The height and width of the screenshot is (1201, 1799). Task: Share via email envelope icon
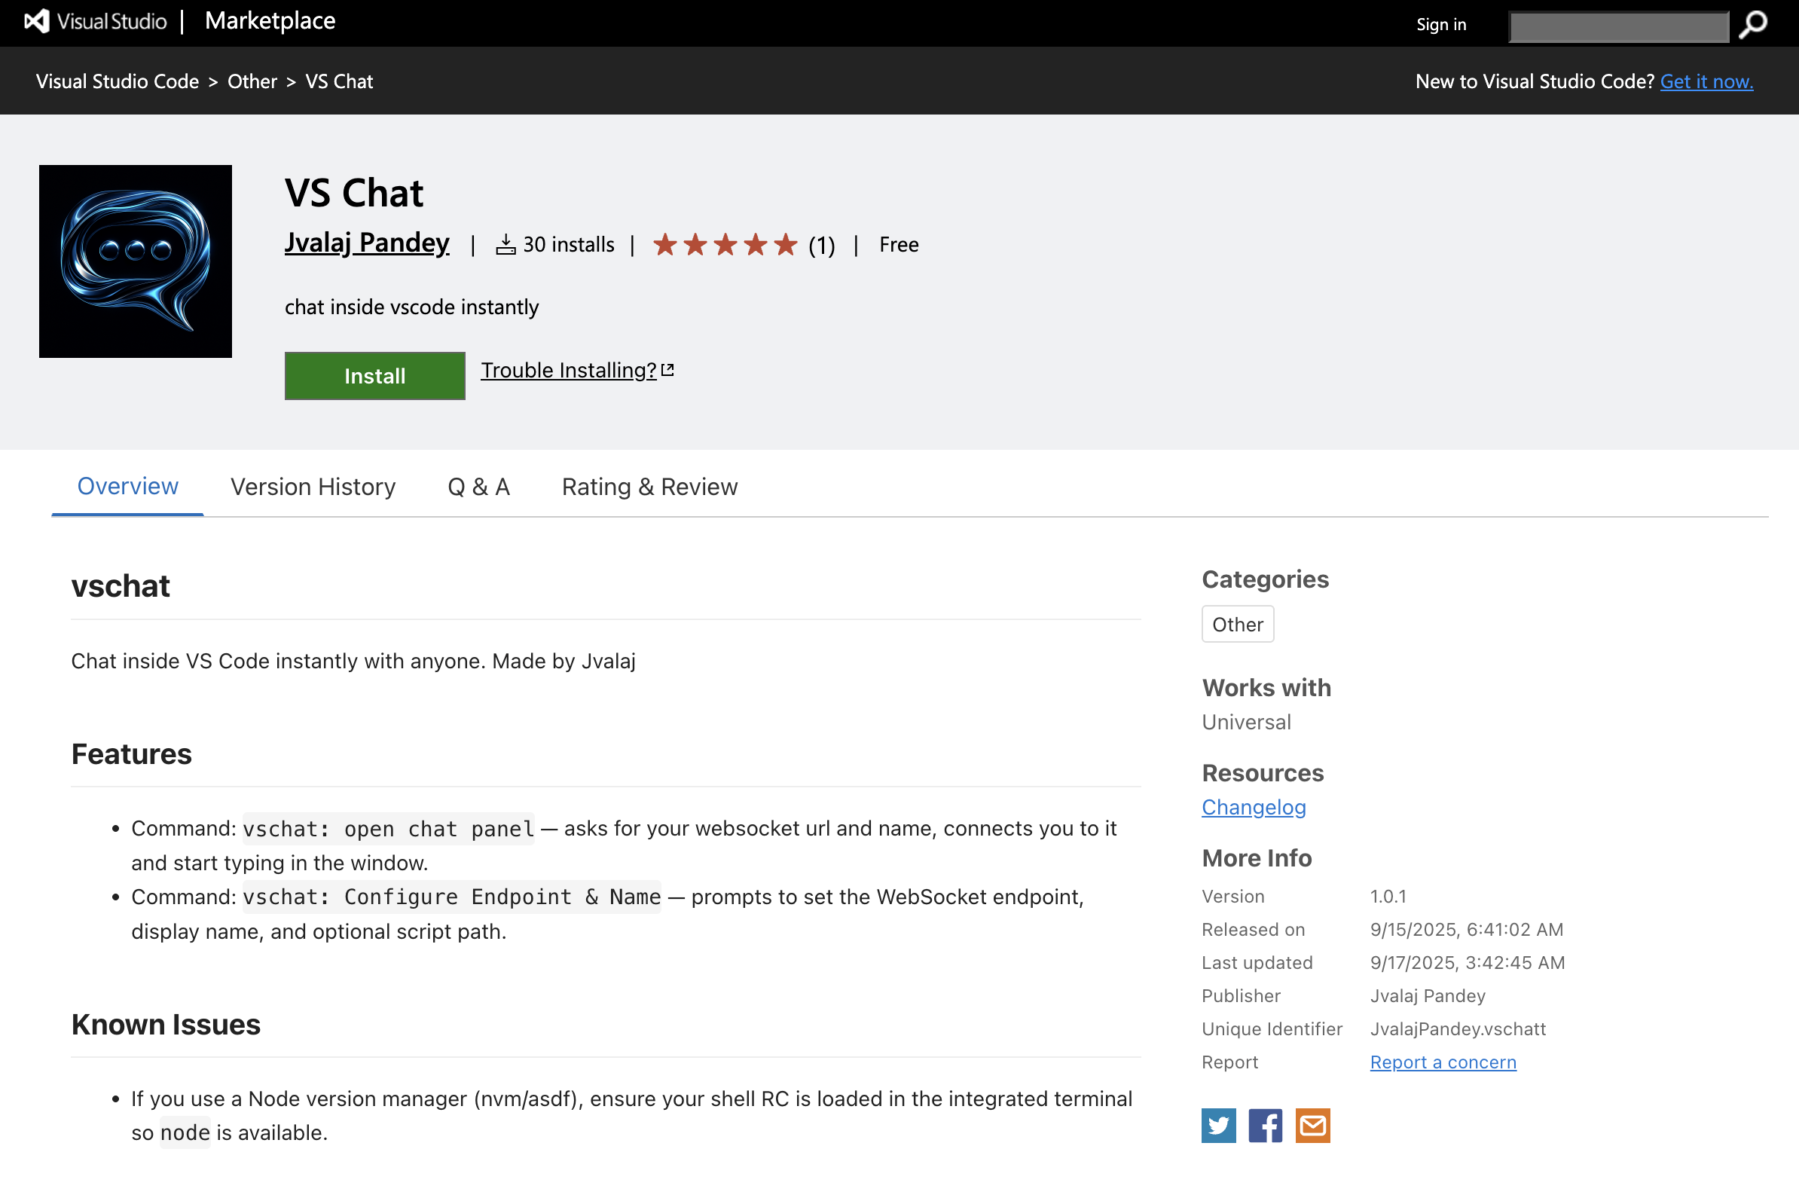1312,1125
